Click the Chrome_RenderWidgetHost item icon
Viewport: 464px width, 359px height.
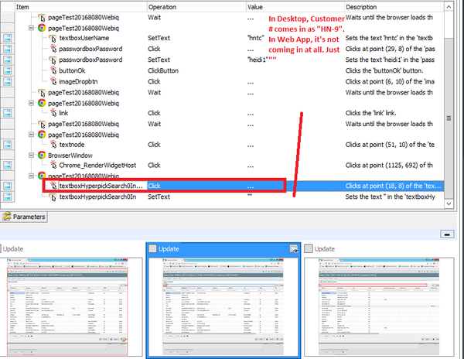click(x=53, y=165)
